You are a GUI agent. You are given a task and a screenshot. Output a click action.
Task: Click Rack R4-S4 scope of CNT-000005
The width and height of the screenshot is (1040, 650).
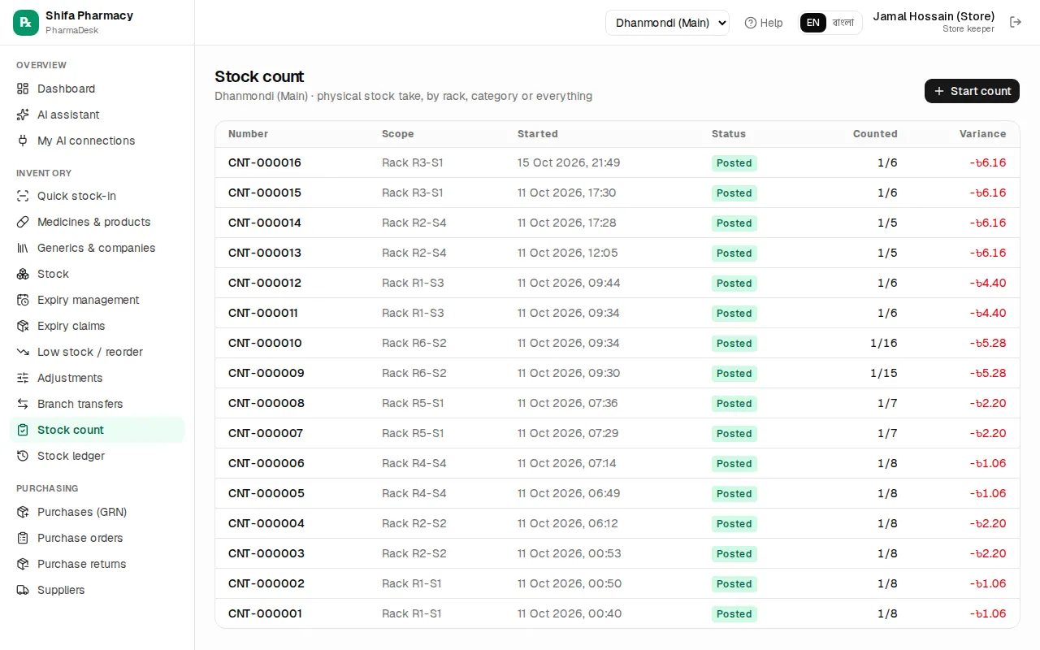414,493
